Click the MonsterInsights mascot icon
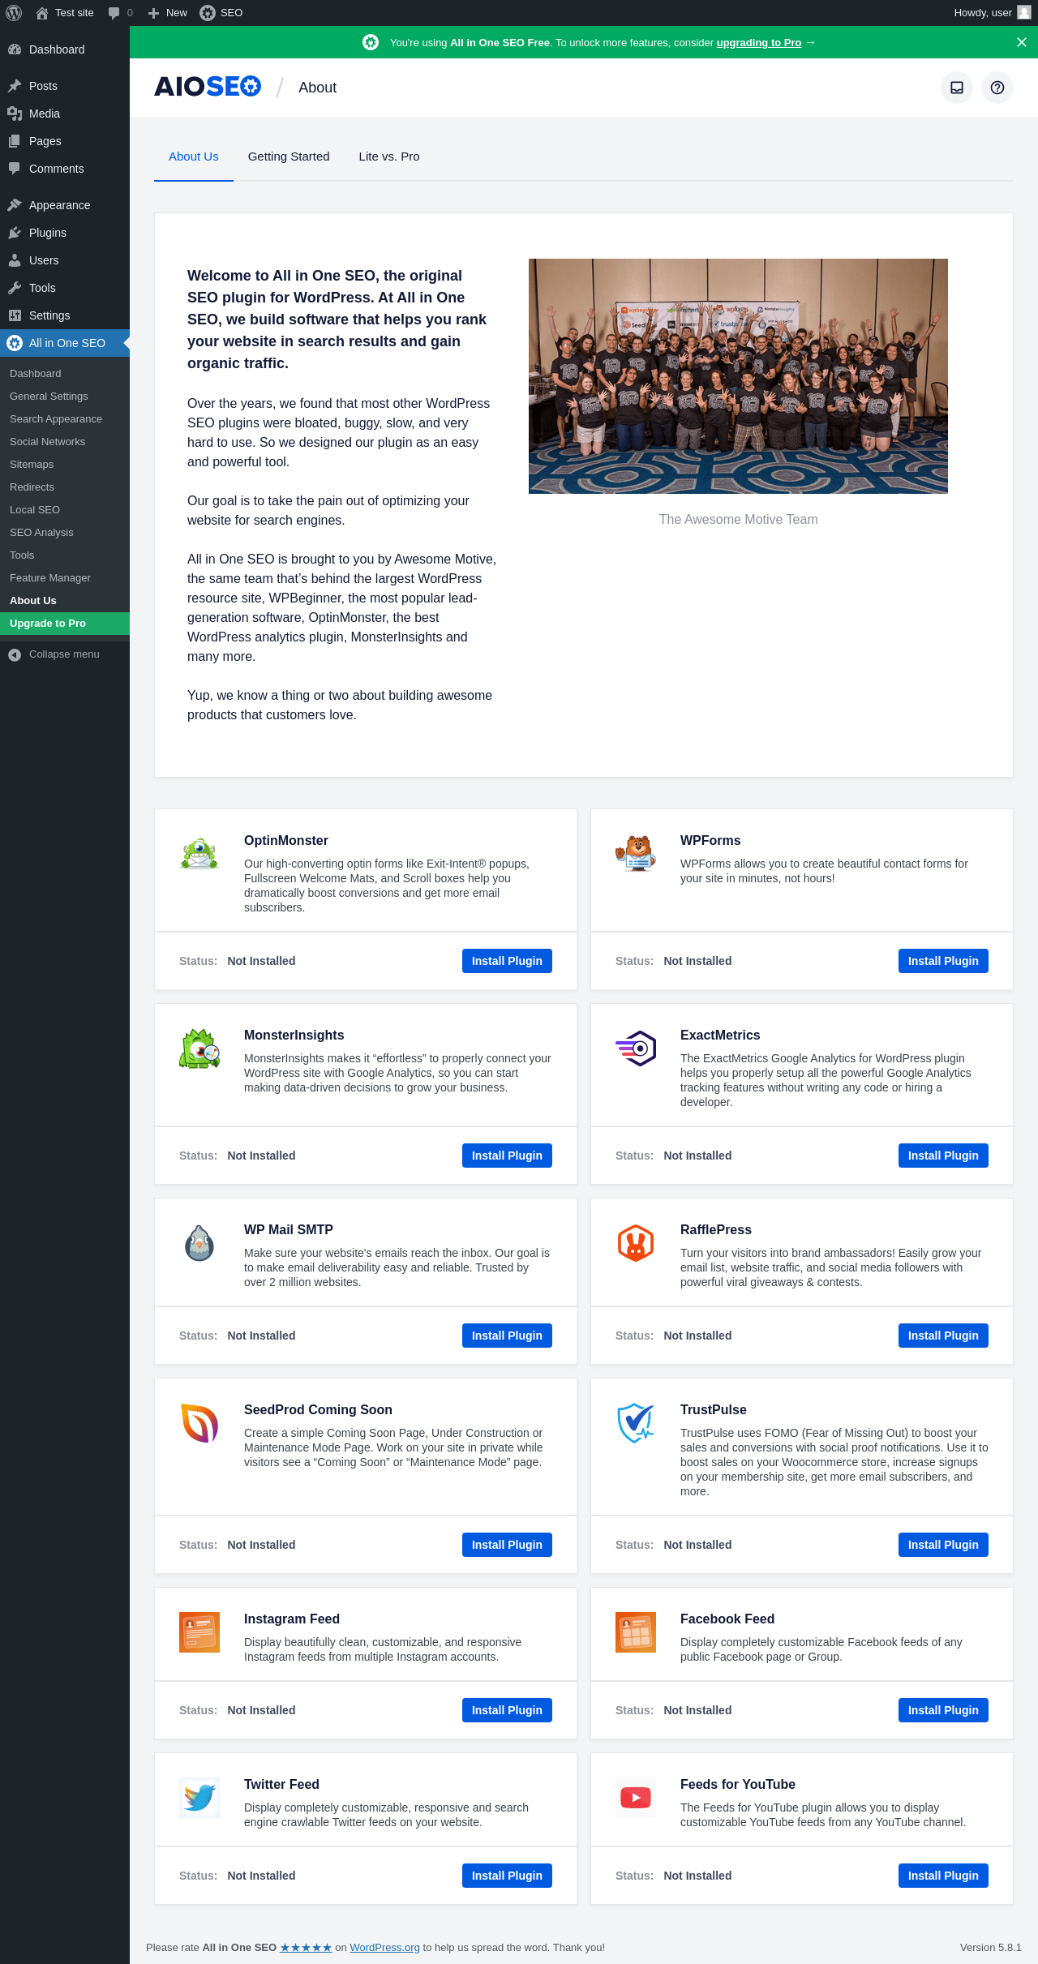The width and height of the screenshot is (1038, 1964). [x=199, y=1048]
